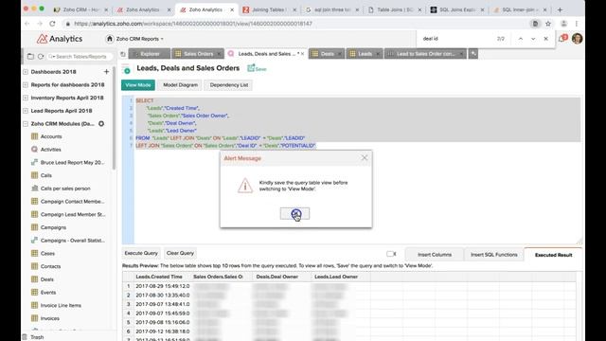This screenshot has width=606, height=341.
Task: Click the tab list icon left of Explorer
Action: coord(123,54)
